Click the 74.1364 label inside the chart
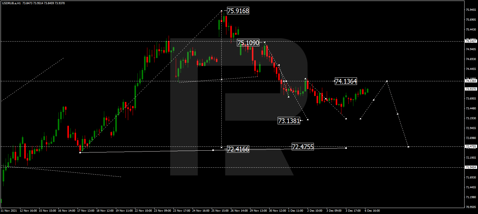 [346, 81]
